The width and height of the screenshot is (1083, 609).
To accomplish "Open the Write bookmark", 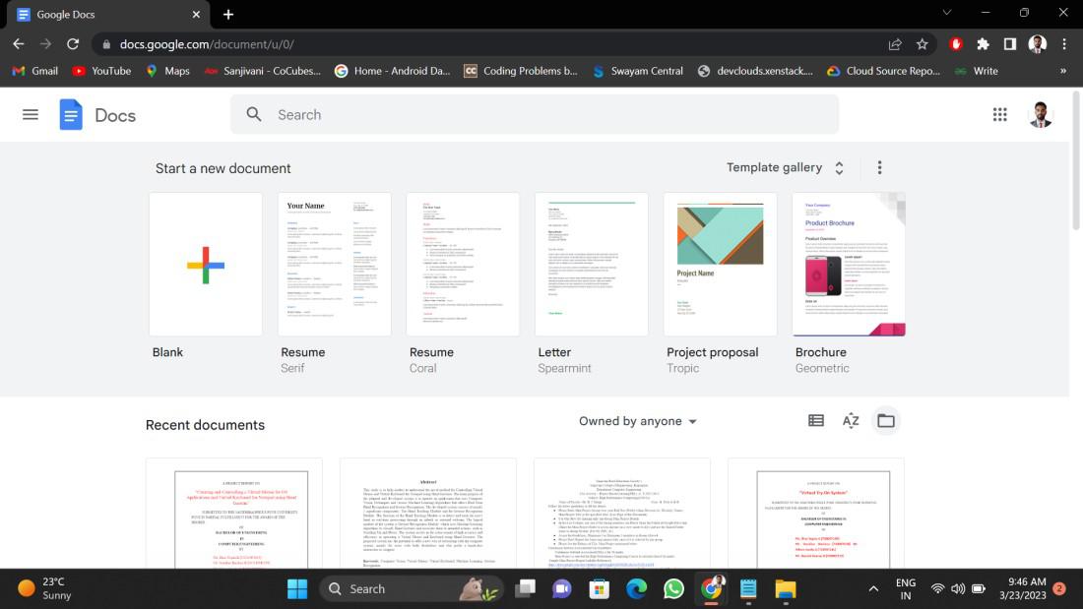I will [976, 71].
